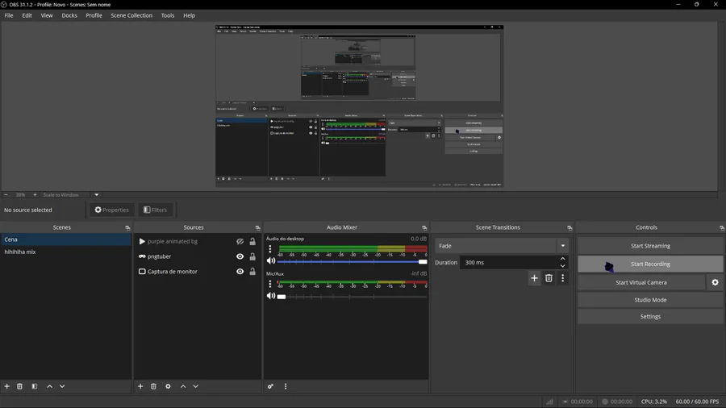Image resolution: width=726 pixels, height=408 pixels.
Task: Remove selected source with trash icon
Action: [x=153, y=386]
